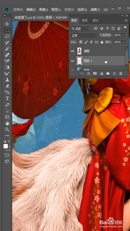130x231 pixels.
Task: Select the Magic Wand tool
Action: (x=7, y=49)
